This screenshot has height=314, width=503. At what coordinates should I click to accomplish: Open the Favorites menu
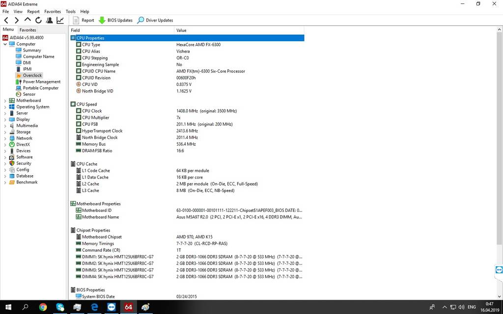53,12
